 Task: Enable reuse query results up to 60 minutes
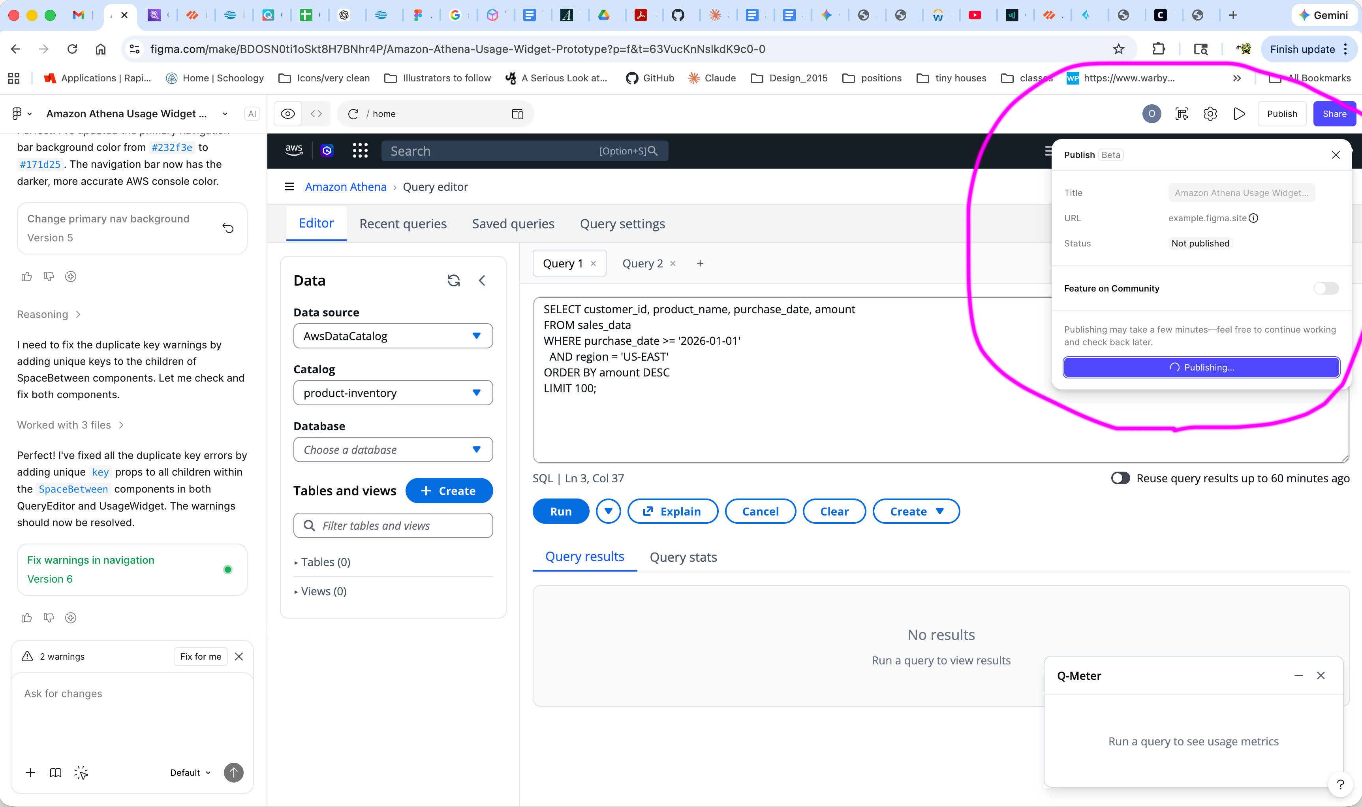pyautogui.click(x=1120, y=478)
